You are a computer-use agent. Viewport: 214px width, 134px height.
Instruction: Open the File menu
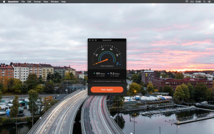[x=23, y=2]
